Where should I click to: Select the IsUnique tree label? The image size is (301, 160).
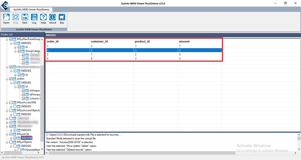tap(35, 90)
